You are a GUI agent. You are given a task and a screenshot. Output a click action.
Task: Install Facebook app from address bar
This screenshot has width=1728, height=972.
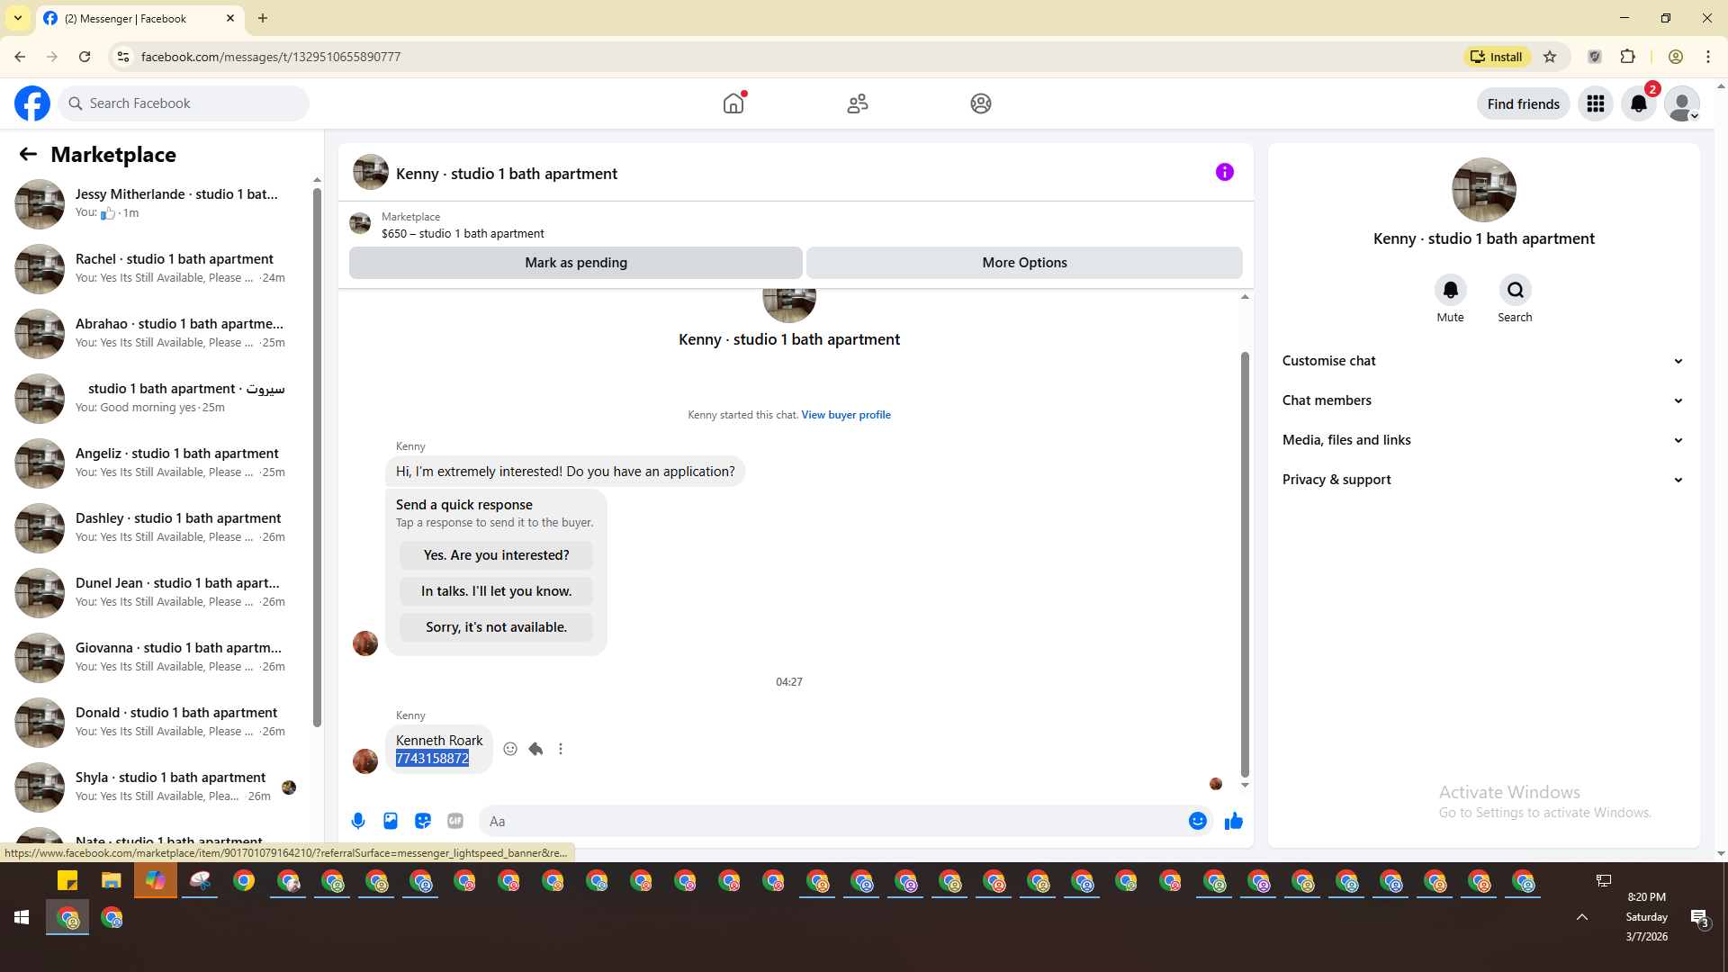coord(1497,57)
